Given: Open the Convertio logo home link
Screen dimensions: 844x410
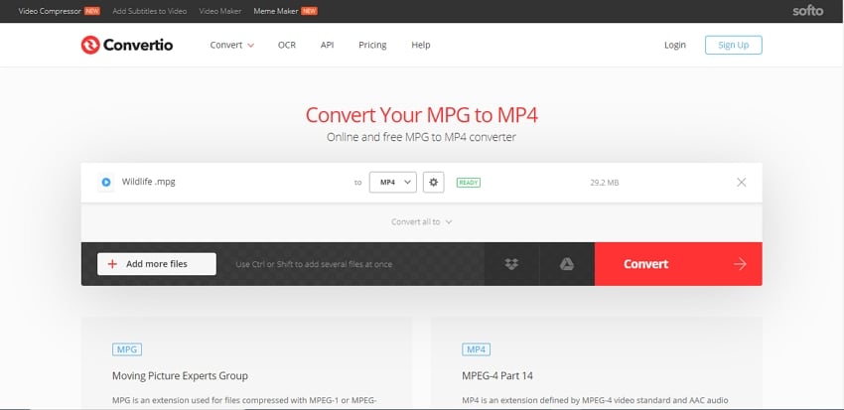Looking at the screenshot, I should (127, 46).
